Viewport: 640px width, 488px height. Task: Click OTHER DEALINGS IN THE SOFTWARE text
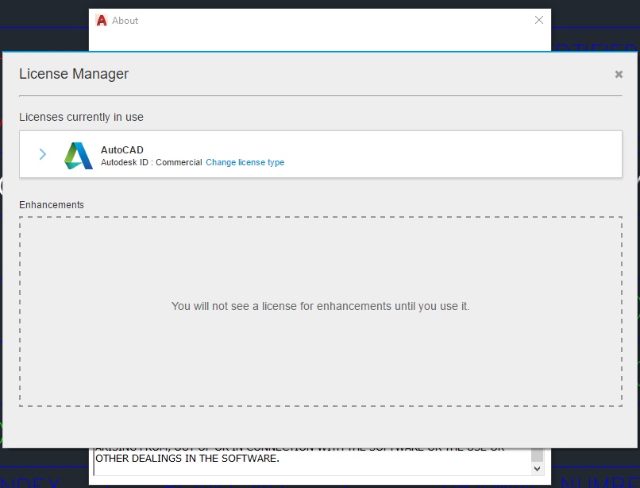(x=187, y=459)
